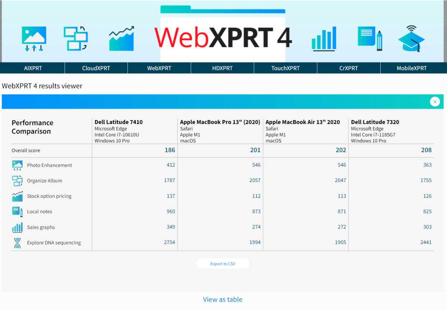Click the DNA sequencing value 1994
Screen dimensions: 447x310
[x=255, y=242]
